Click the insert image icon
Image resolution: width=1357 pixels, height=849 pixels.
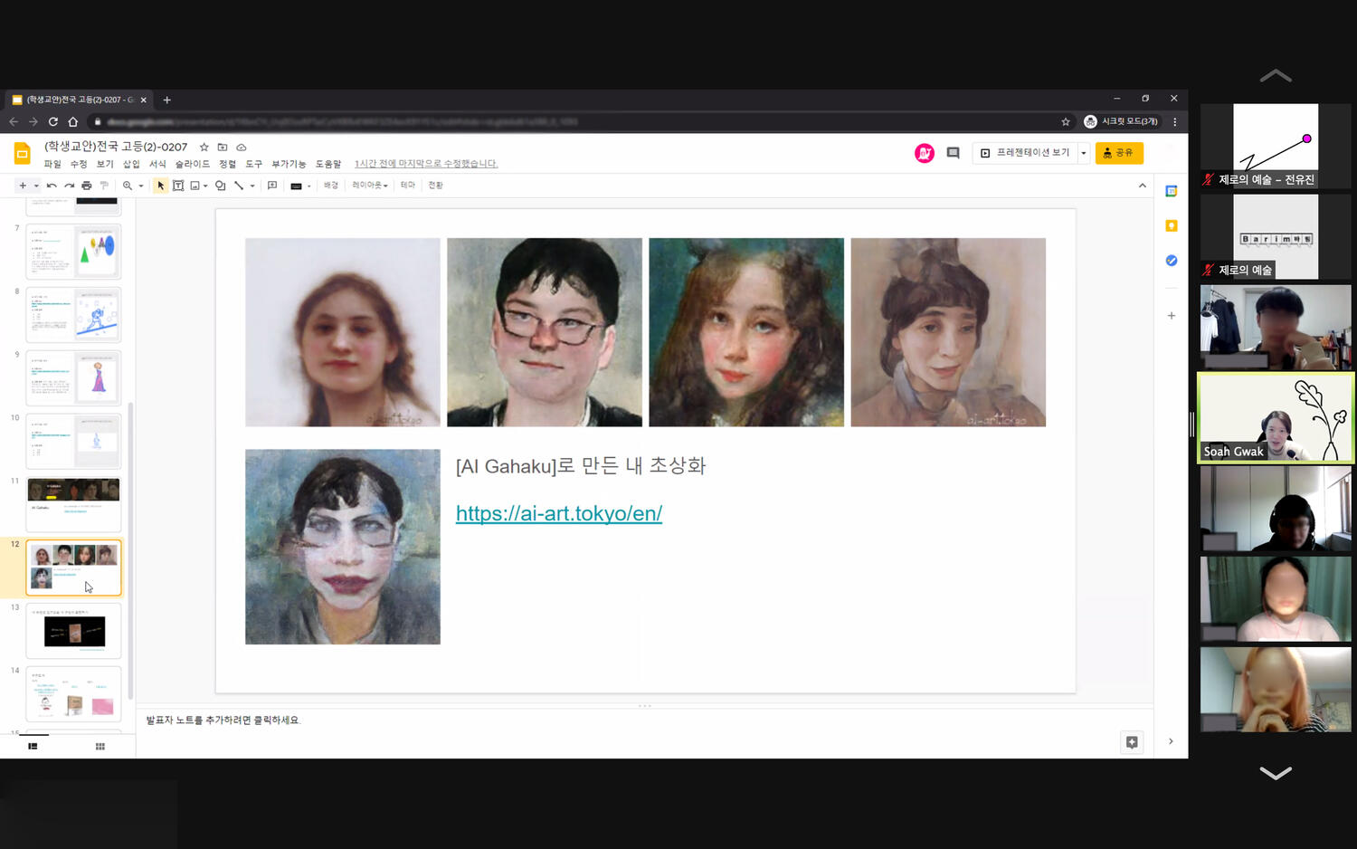click(195, 186)
